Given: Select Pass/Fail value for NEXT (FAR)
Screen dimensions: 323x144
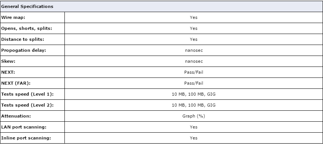Looking at the screenshot, I should pyautogui.click(x=194, y=83).
